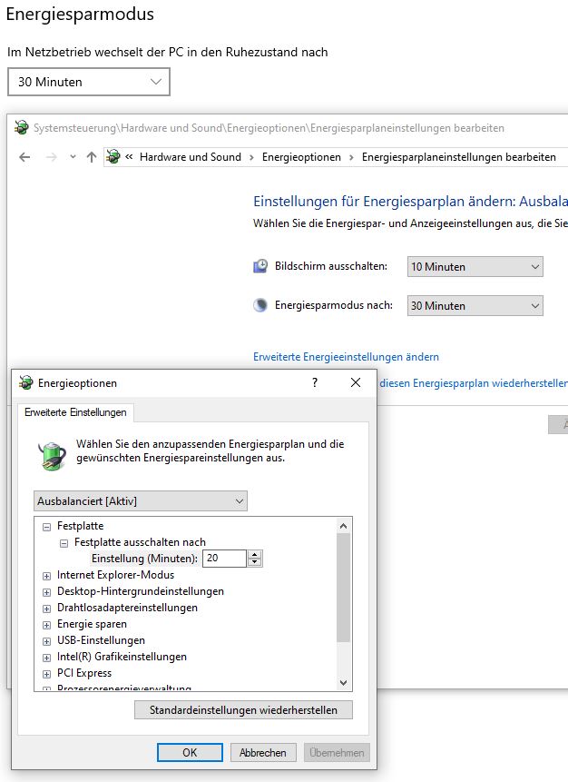
Task: Click the Einstellung (Minuten) input field
Action: point(223,559)
